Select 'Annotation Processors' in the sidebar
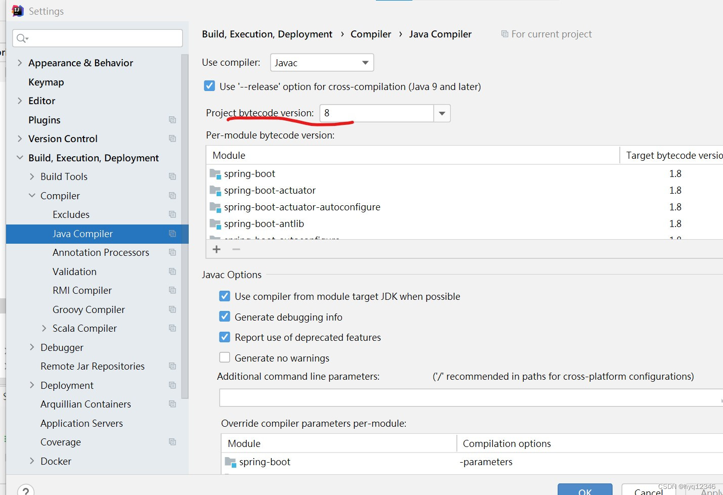Screen dimensions: 723x495 tap(101, 252)
